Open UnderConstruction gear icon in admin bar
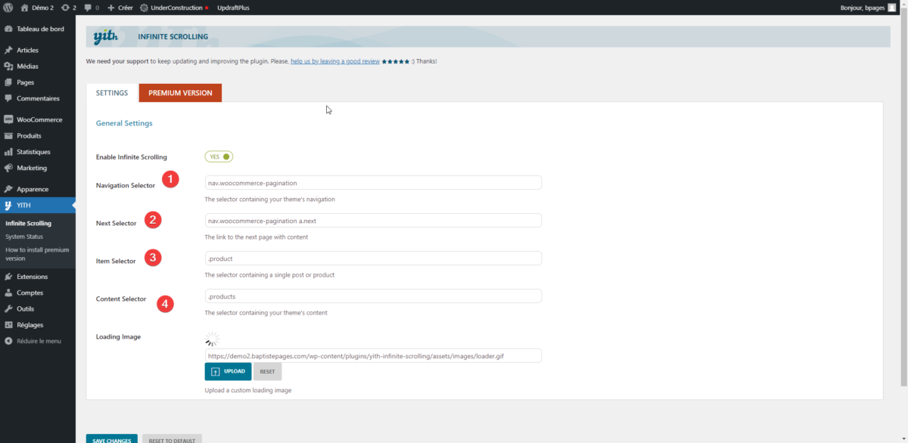Viewport: 908px width, 443px height. pos(145,8)
